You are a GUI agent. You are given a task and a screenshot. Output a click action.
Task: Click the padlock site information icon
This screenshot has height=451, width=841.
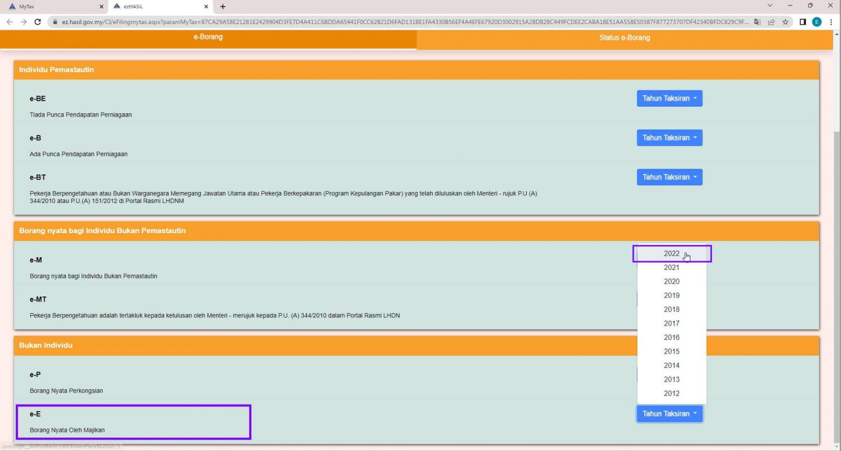pos(56,22)
